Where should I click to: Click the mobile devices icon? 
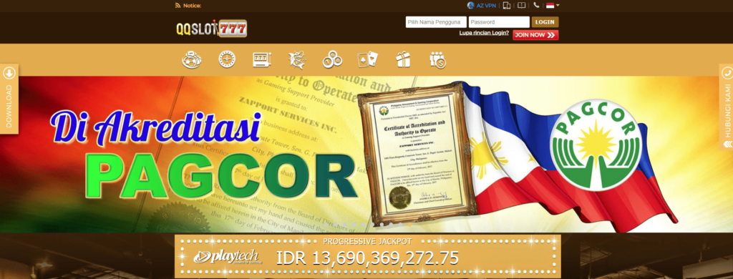coord(507,6)
